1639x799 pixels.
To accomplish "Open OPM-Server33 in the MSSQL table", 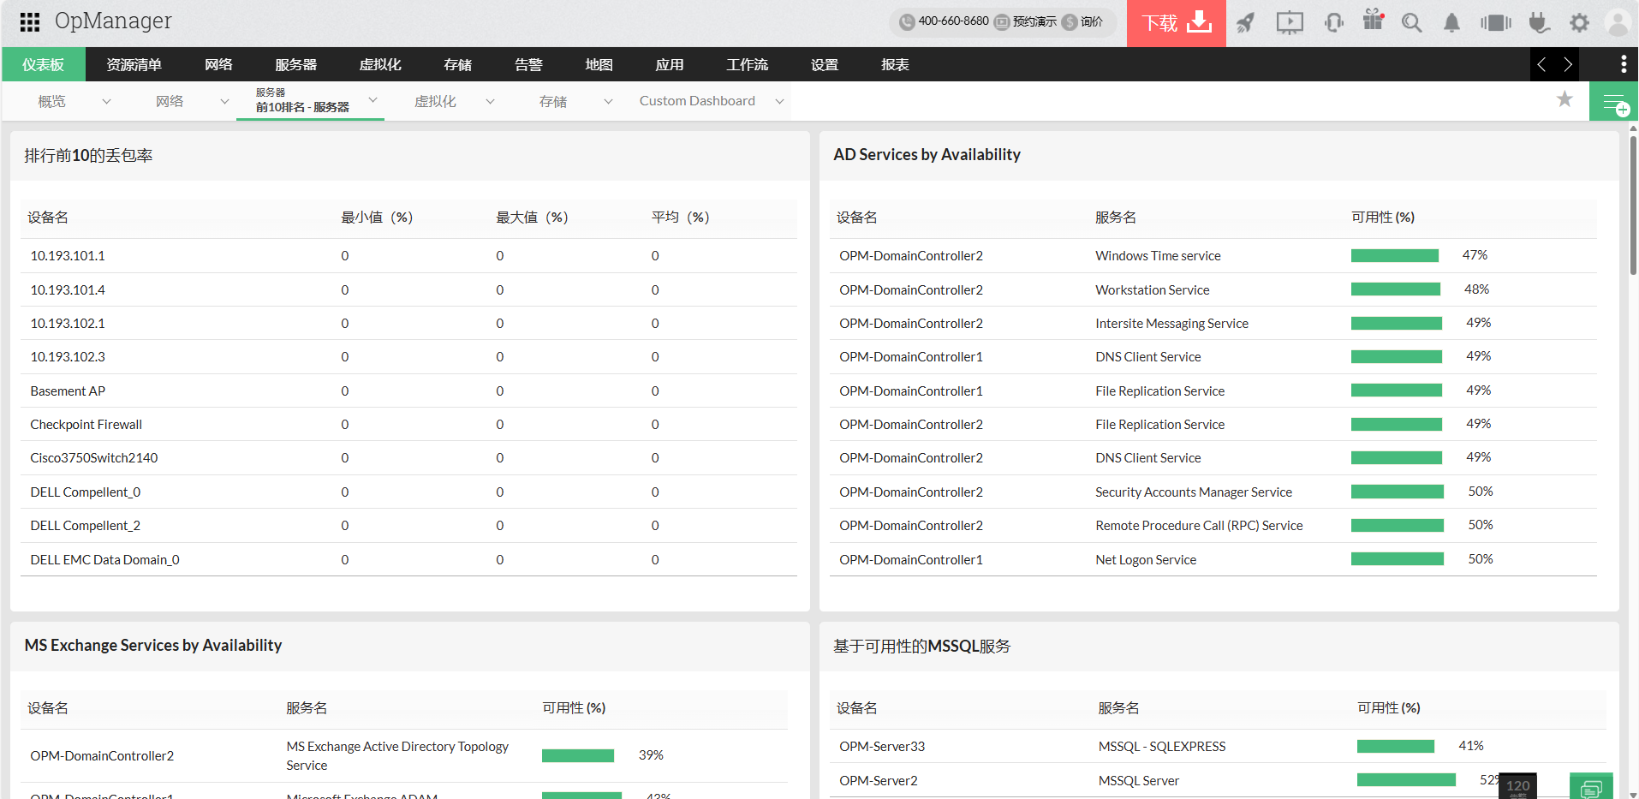I will [882, 747].
